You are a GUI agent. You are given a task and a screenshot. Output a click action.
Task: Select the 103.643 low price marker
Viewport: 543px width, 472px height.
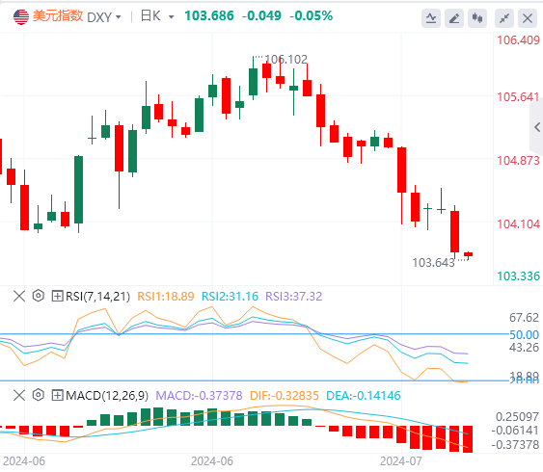coord(433,263)
